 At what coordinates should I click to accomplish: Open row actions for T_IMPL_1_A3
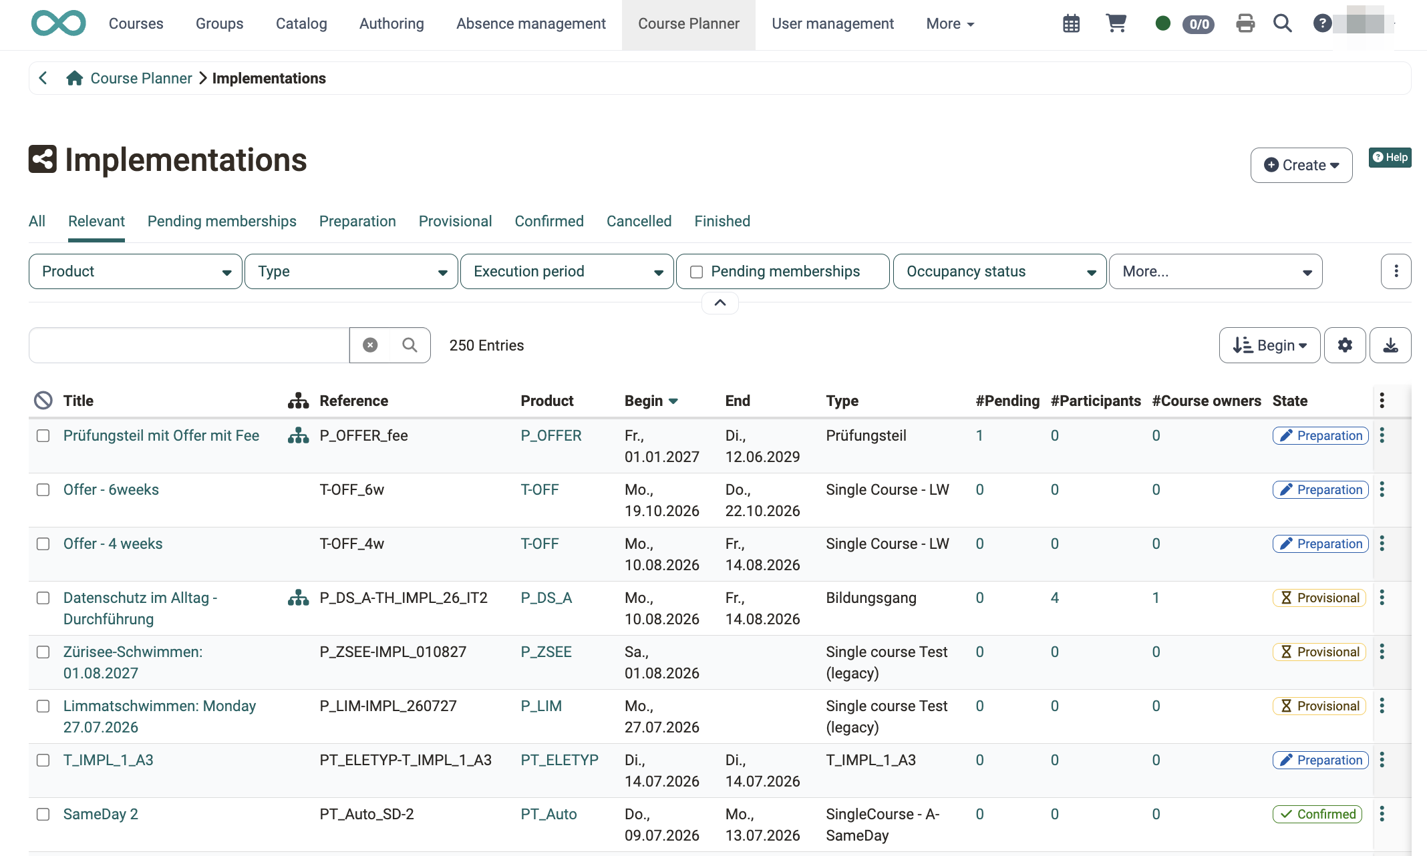(x=1382, y=760)
